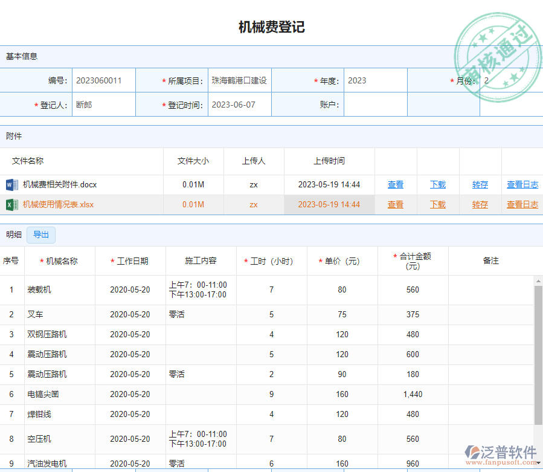Click the Excel file icon beside 机械使用情况表.xlsx
543x472 pixels.
[x=12, y=204]
